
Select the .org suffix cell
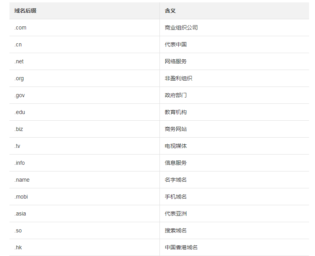pos(19,78)
